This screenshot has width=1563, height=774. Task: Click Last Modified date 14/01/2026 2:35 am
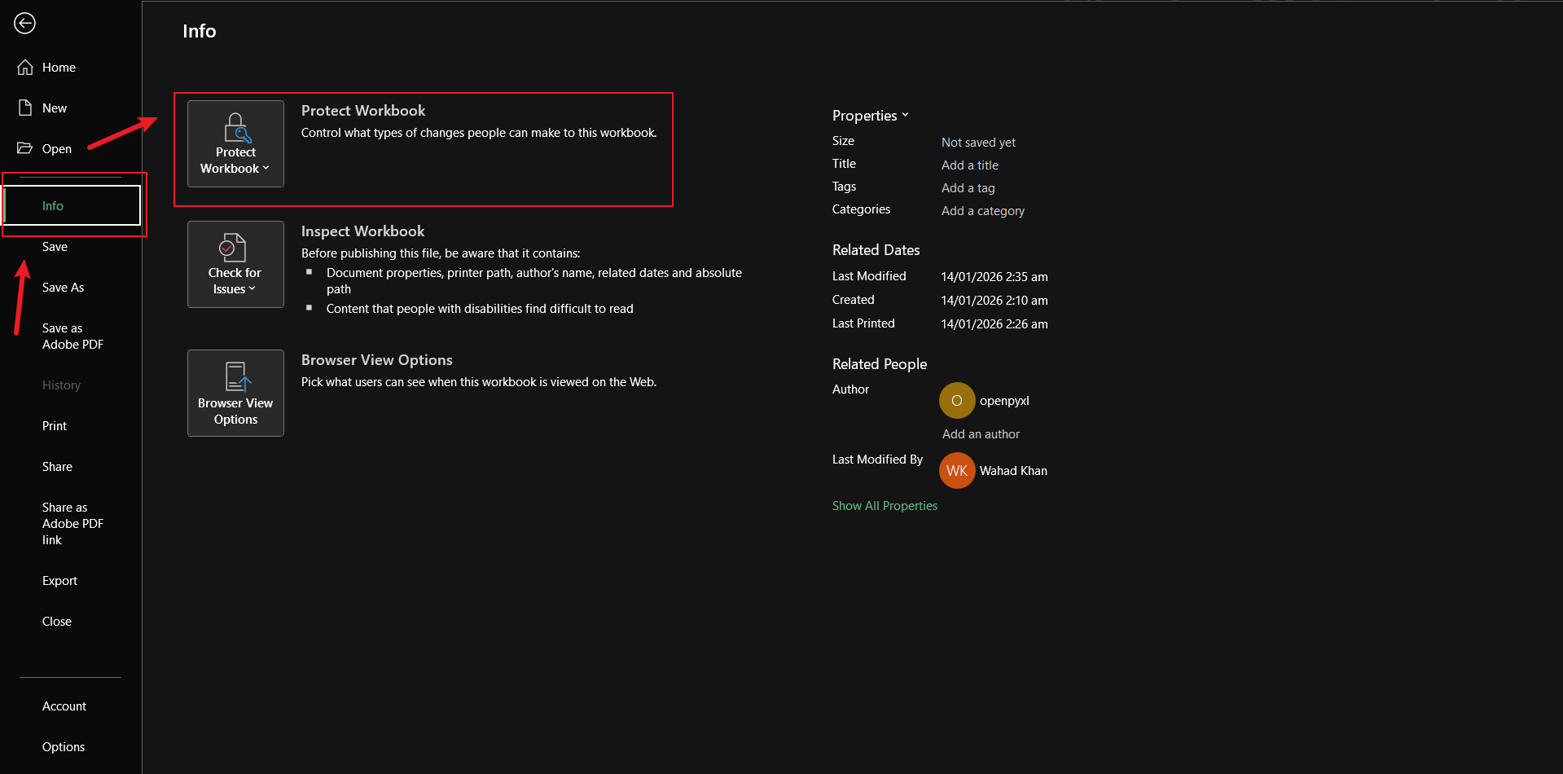[x=994, y=277]
